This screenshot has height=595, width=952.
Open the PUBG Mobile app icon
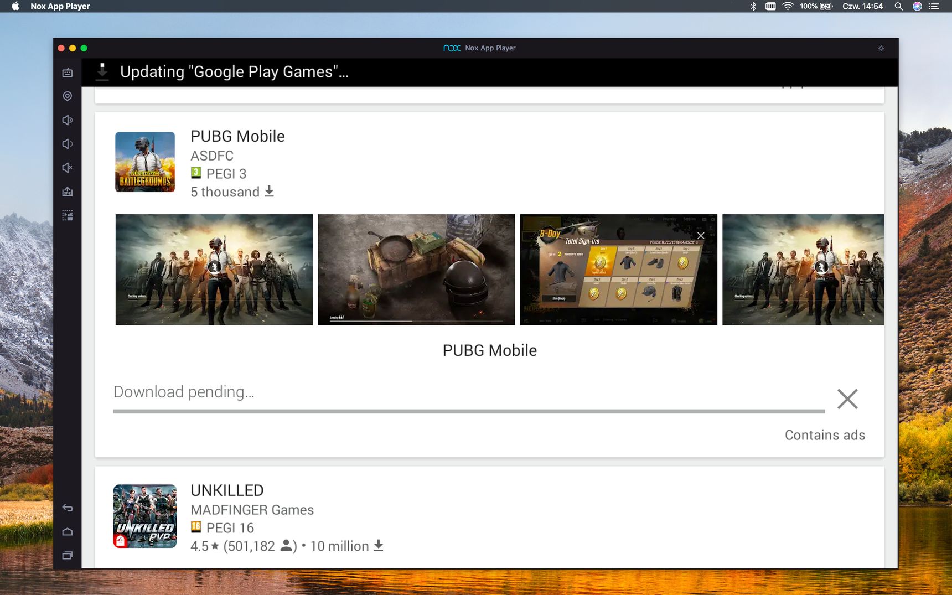145,162
